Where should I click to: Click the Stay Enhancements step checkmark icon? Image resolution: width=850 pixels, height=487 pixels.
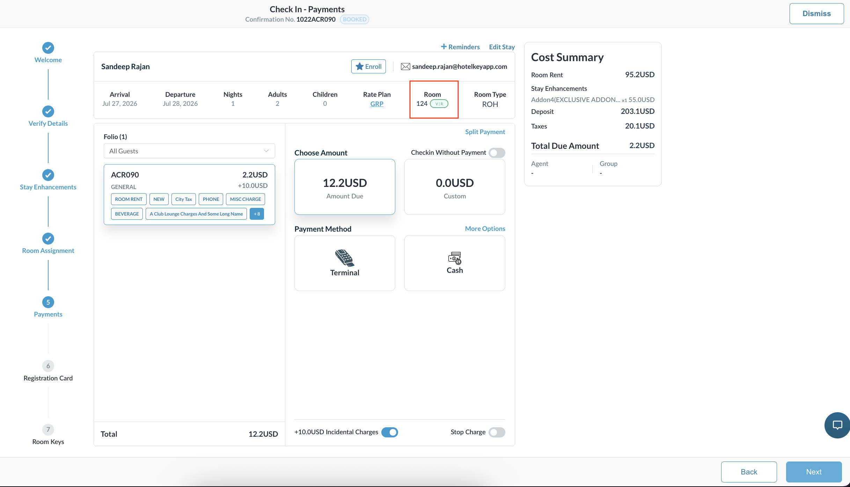click(x=48, y=175)
